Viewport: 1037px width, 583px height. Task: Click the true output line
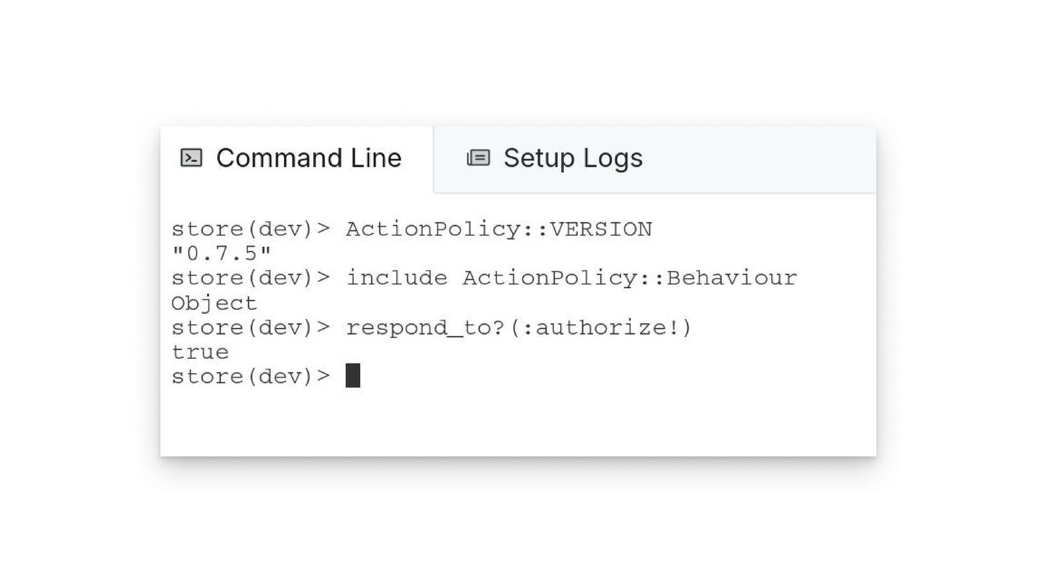click(x=200, y=352)
